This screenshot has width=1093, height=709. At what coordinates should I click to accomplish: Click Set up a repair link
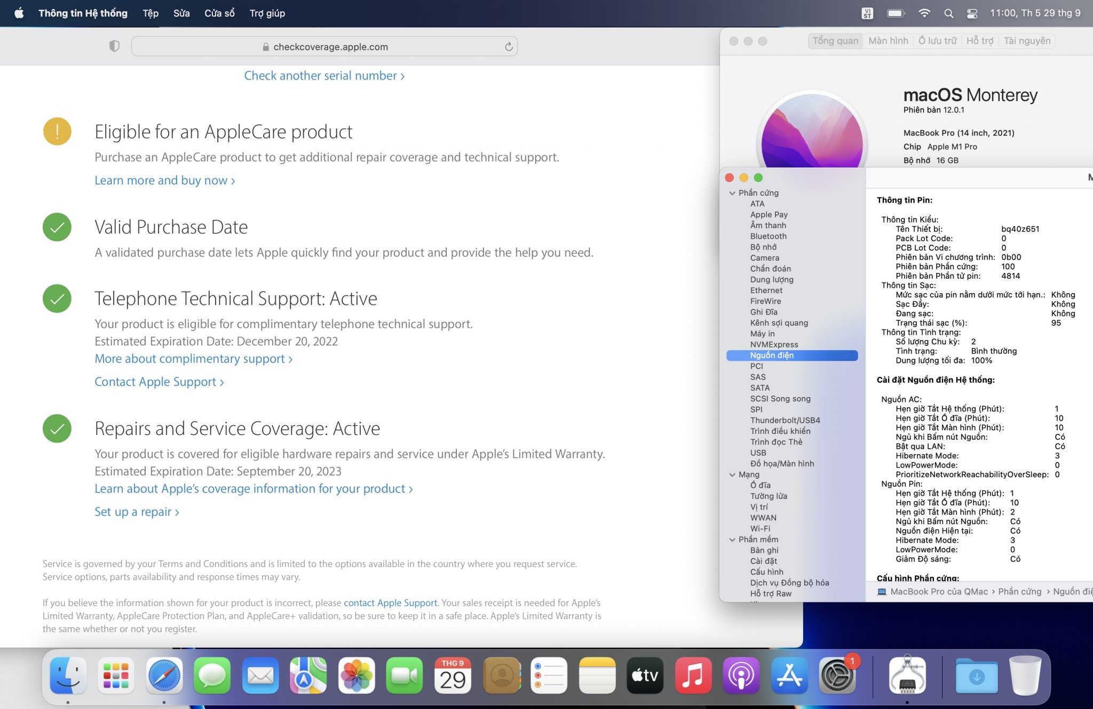pyautogui.click(x=137, y=512)
